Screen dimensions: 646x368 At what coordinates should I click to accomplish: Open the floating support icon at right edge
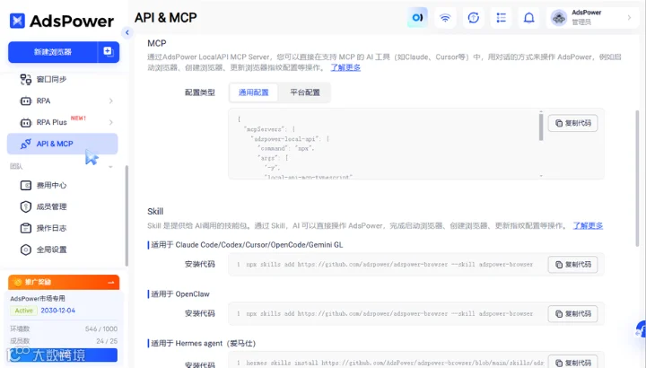click(641, 329)
